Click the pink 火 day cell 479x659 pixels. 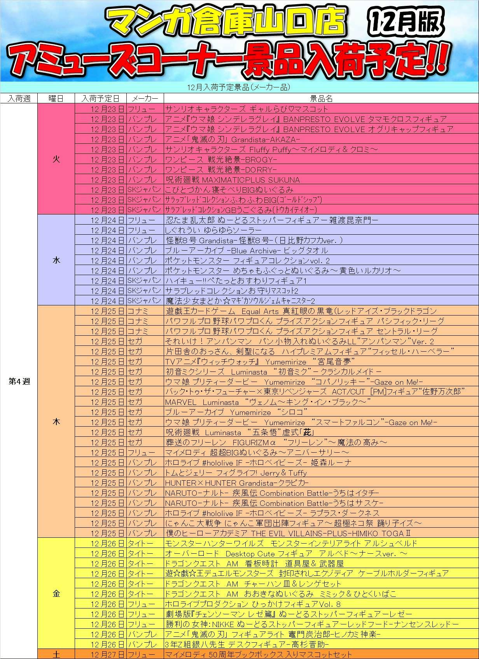pos(56,159)
